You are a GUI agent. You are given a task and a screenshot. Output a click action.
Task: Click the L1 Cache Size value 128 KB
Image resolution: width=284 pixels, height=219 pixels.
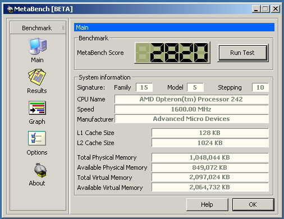pos(210,133)
